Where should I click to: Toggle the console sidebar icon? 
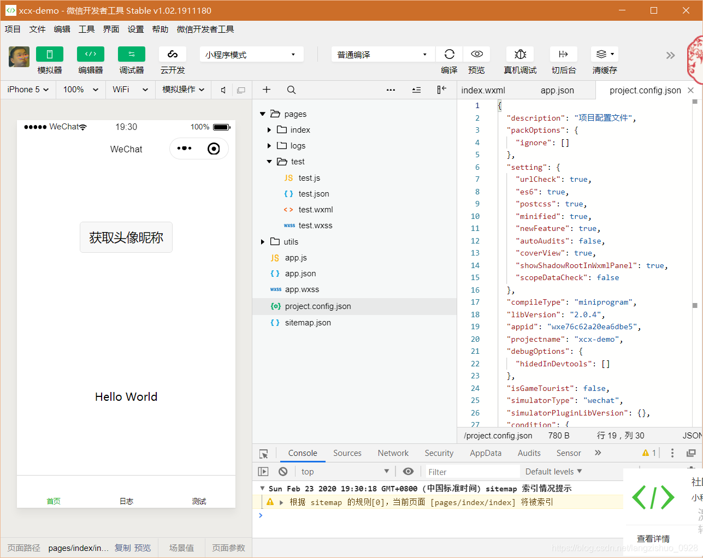pos(263,472)
